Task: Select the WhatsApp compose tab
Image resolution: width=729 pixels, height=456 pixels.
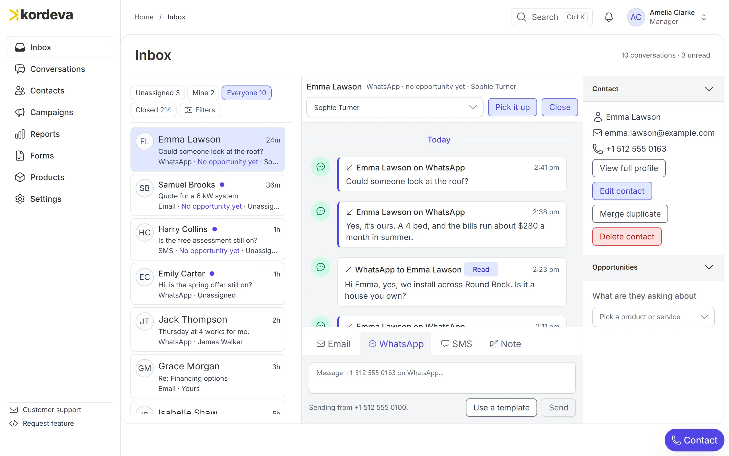Action: point(396,344)
